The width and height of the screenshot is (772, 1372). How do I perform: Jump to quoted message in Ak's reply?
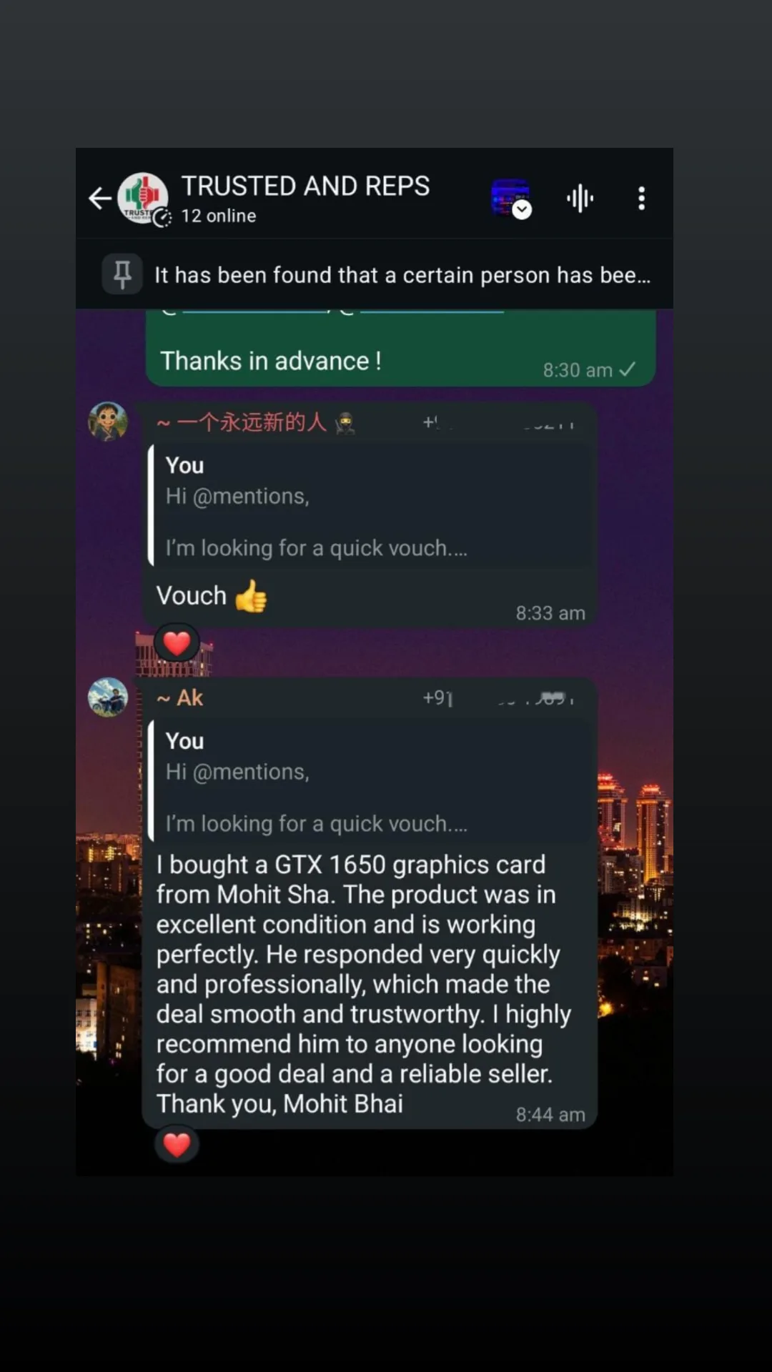[371, 782]
